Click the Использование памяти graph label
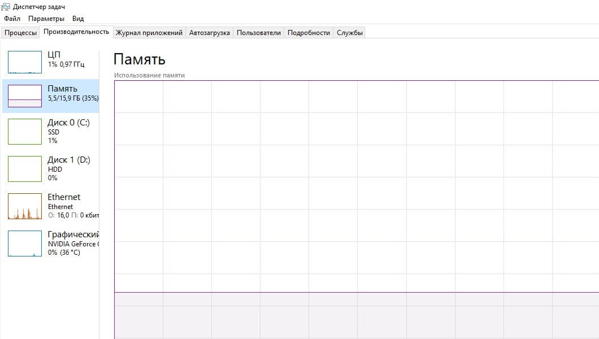The height and width of the screenshot is (339, 599). [x=149, y=75]
